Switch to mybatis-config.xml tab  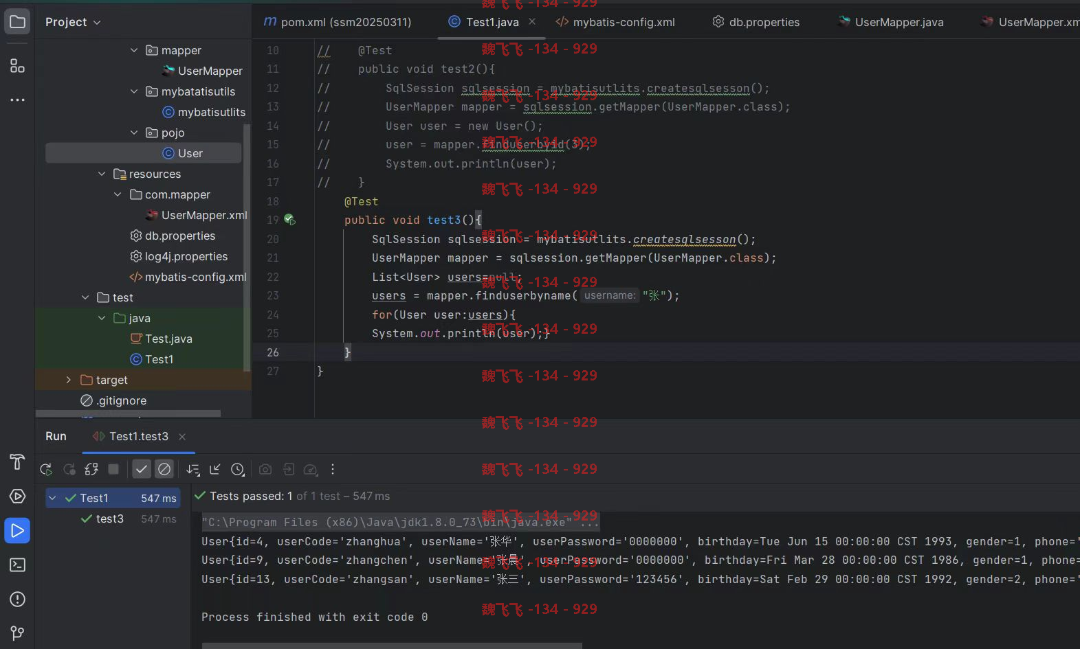click(x=615, y=22)
